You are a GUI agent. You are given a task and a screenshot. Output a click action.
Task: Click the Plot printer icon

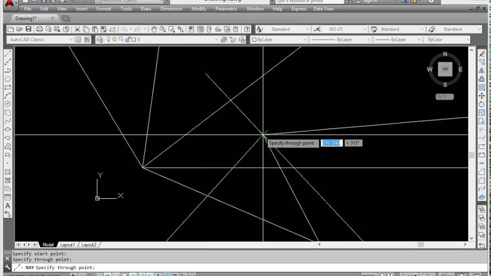click(x=40, y=29)
